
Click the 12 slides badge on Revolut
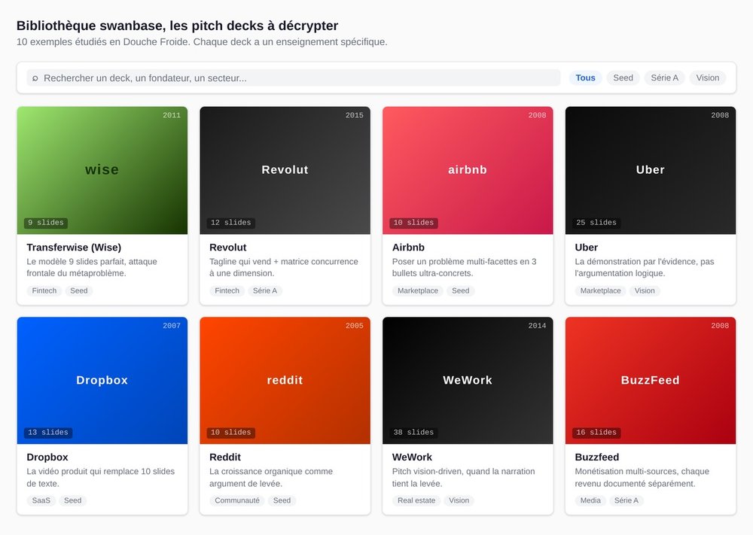(231, 223)
